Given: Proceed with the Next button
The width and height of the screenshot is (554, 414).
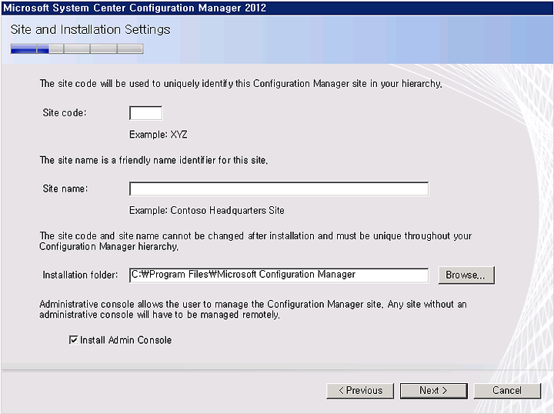Looking at the screenshot, I should 433,391.
